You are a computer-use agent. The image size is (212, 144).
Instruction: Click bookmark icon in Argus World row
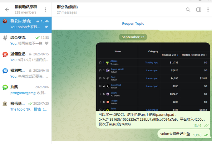tap(100, 70)
